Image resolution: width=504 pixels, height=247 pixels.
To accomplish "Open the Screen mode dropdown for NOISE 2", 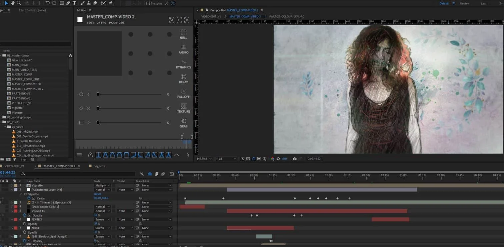I will (102, 219).
